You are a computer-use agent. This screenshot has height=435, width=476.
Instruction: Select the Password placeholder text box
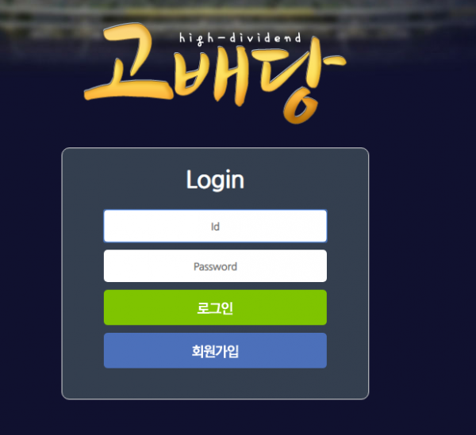point(215,266)
